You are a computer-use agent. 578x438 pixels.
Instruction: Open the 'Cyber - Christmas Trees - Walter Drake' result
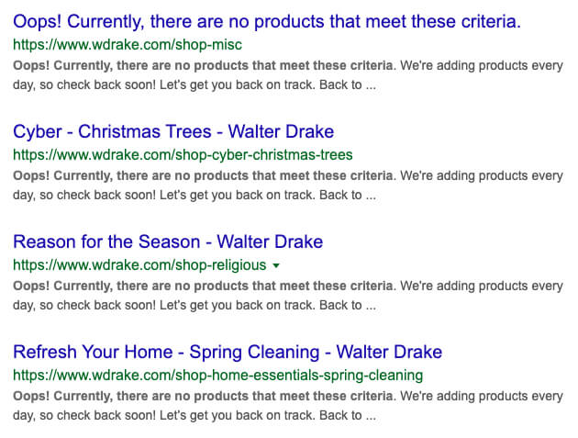[173, 131]
